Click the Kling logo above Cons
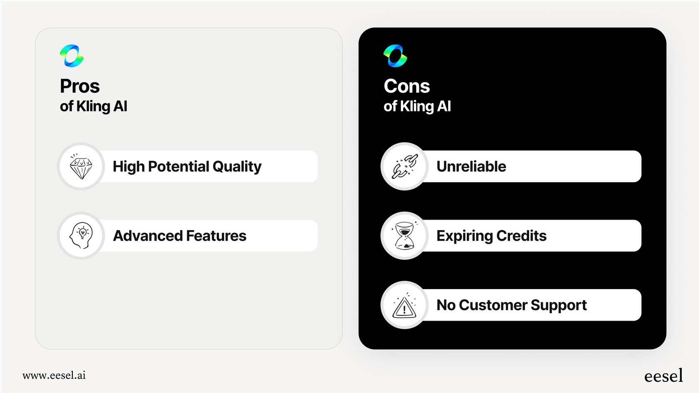The height and width of the screenshot is (393, 699). (x=395, y=56)
